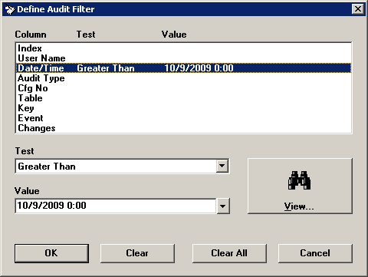Open the Value dropdown arrow
The width and height of the screenshot is (368, 277).
click(x=223, y=206)
